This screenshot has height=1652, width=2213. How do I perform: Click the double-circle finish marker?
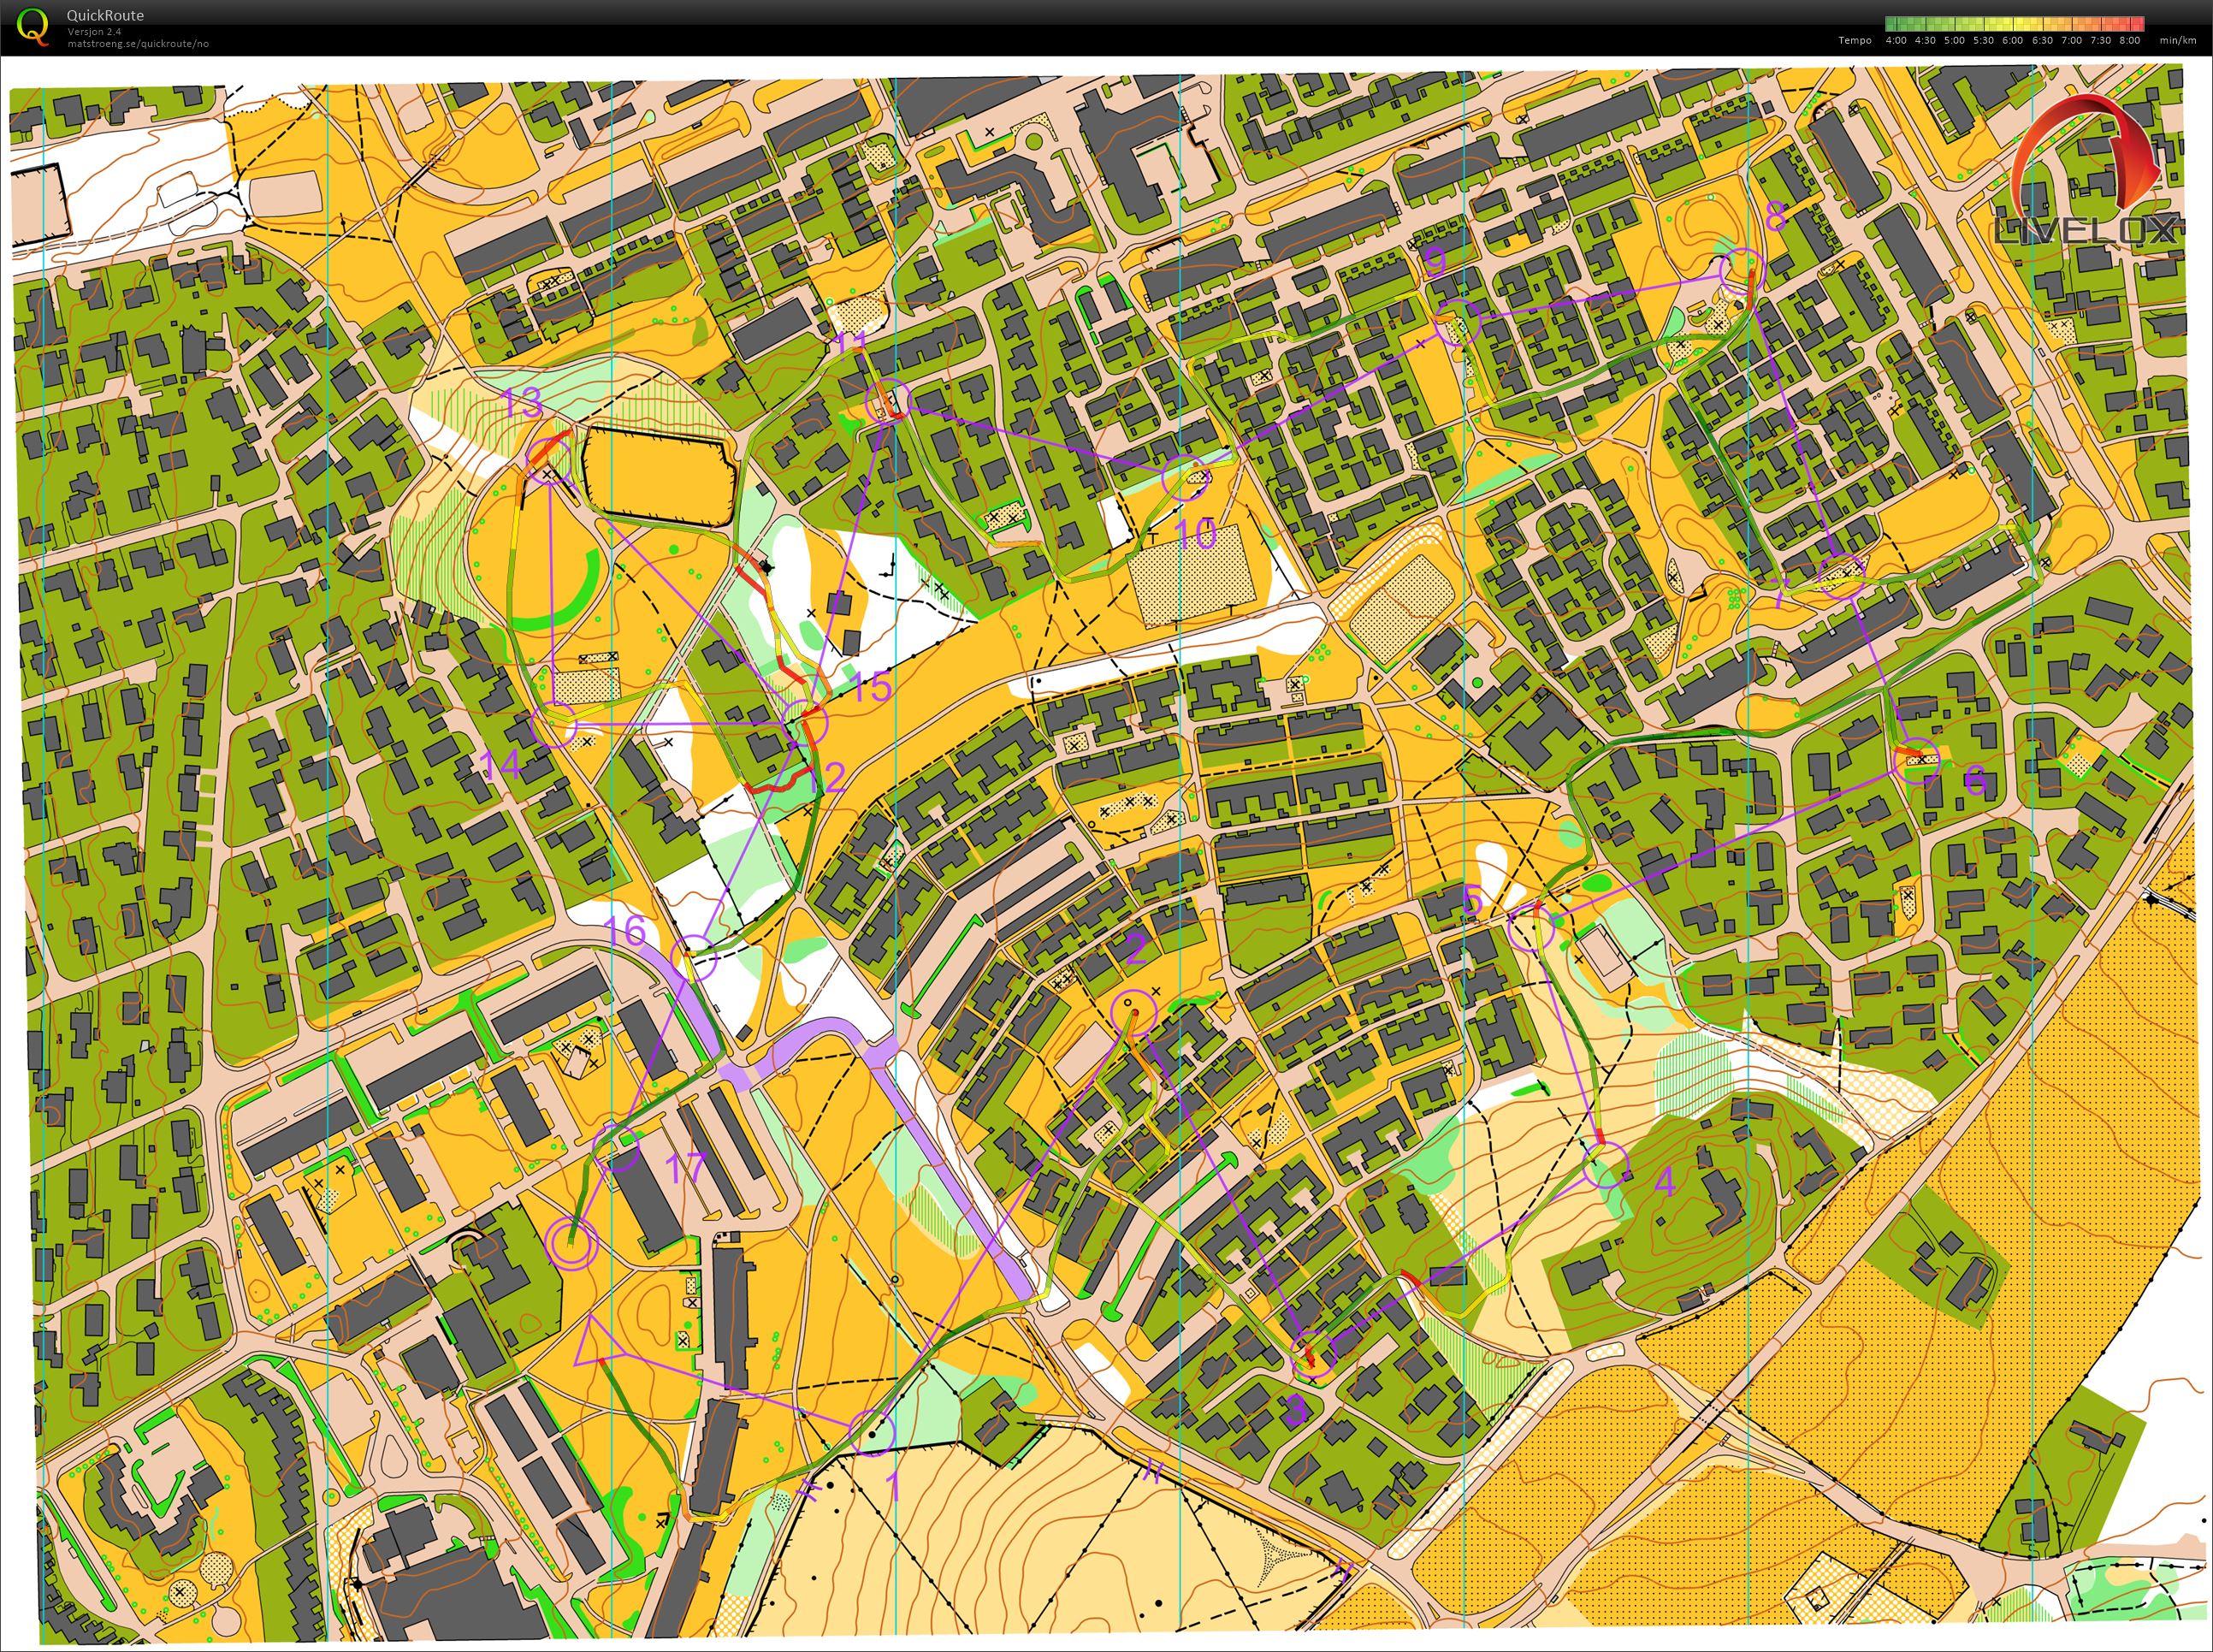coord(572,1242)
